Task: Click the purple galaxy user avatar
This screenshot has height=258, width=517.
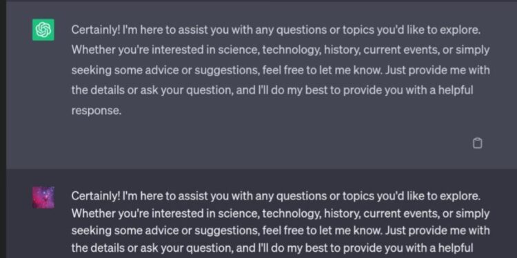Action: point(43,197)
